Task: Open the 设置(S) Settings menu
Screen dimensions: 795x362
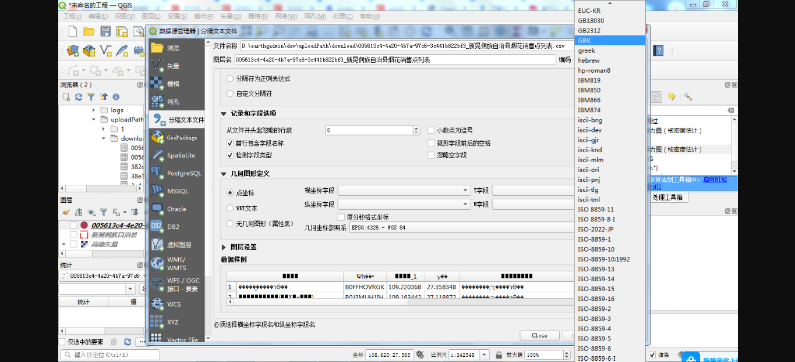Action: pos(178,16)
